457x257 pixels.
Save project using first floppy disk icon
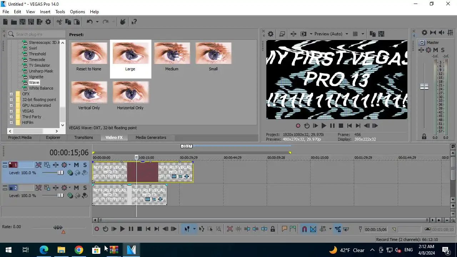tap(22, 22)
